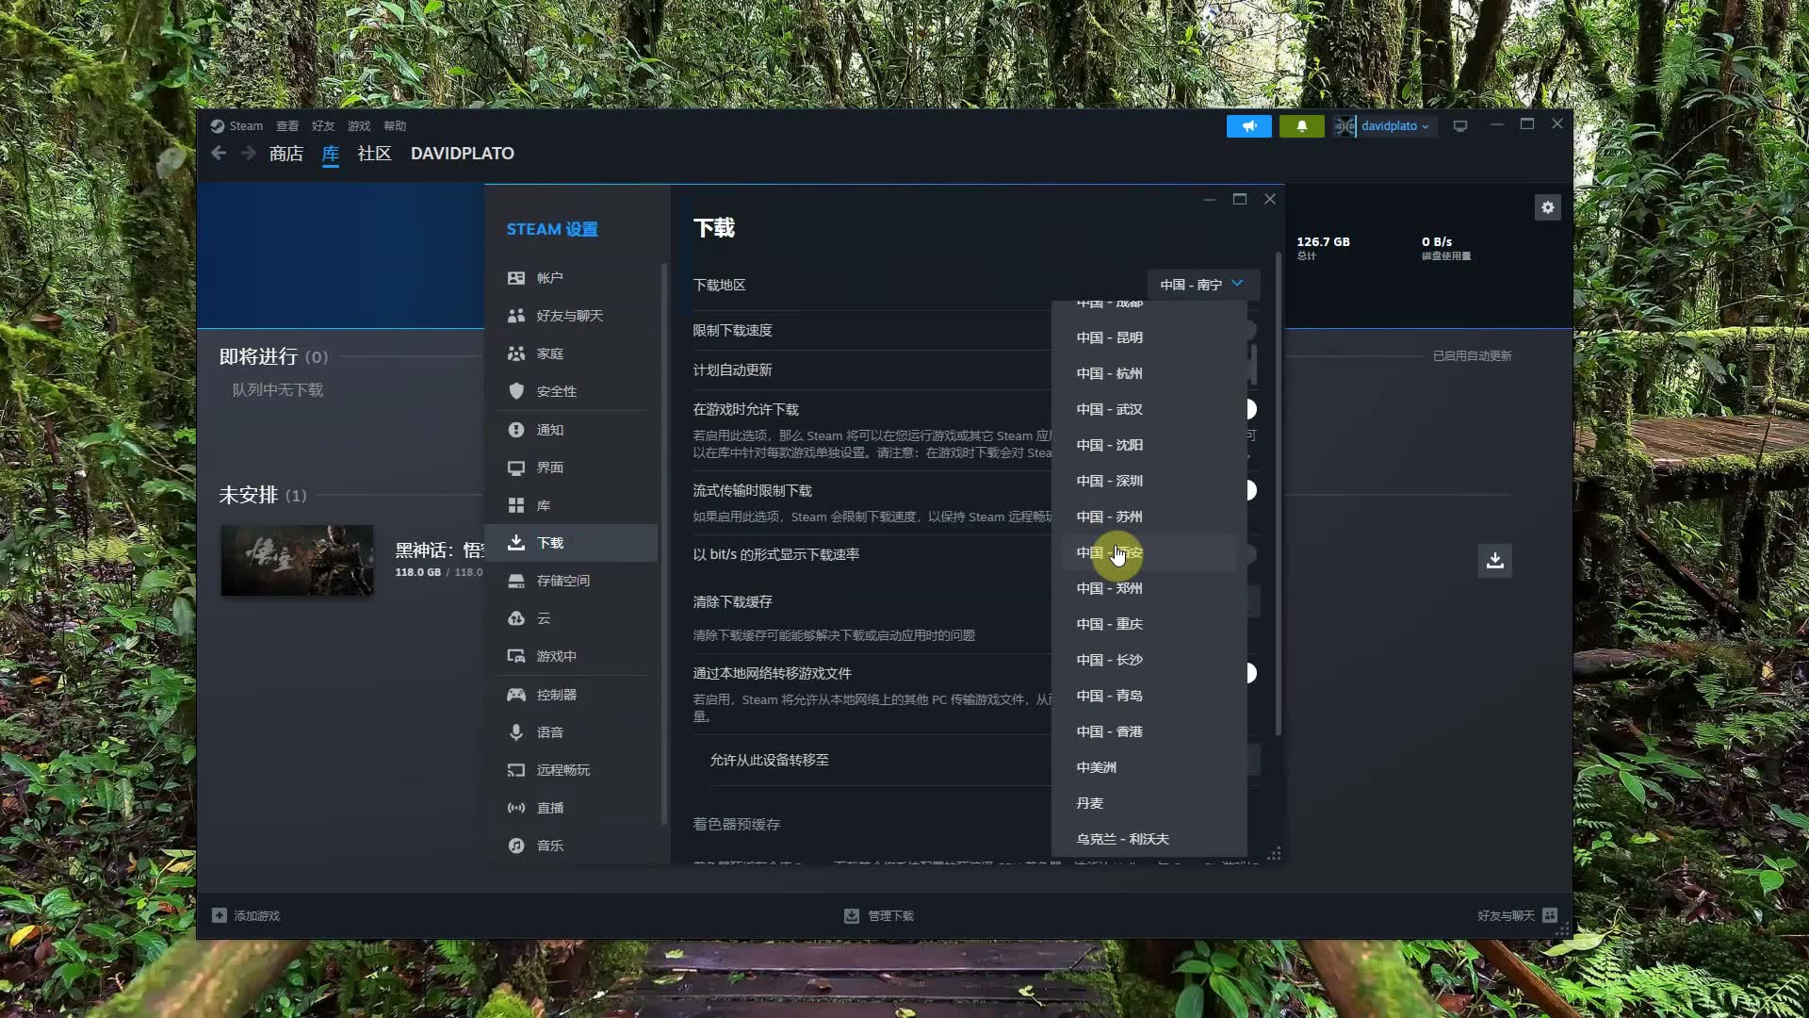Open the remote play (远程畅玩) icon
This screenshot has height=1018, width=1809.
click(516, 770)
